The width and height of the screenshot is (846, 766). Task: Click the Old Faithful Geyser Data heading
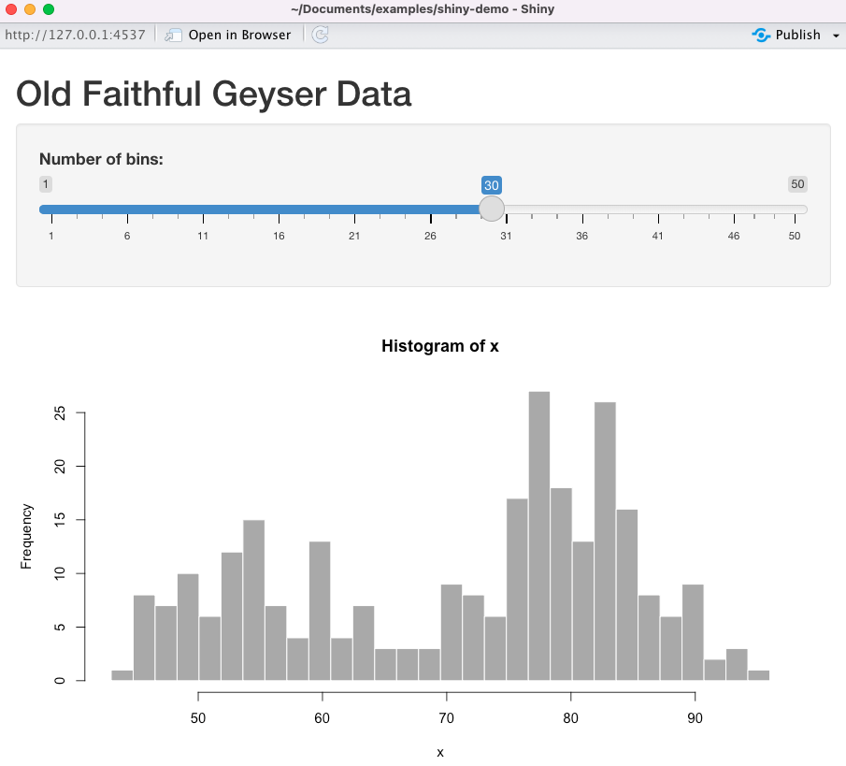point(213,94)
